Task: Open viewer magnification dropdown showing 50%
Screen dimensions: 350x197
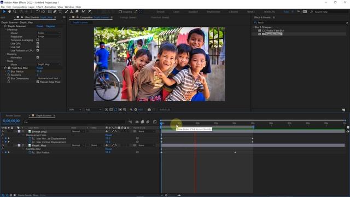Action: point(75,109)
